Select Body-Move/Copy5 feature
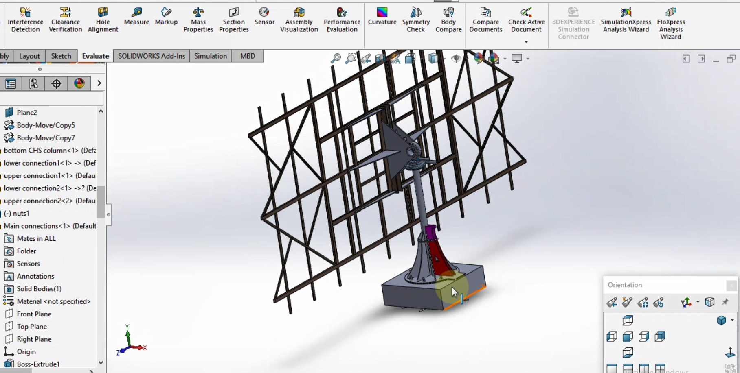Screen dimensions: 740x373 [x=46, y=125]
